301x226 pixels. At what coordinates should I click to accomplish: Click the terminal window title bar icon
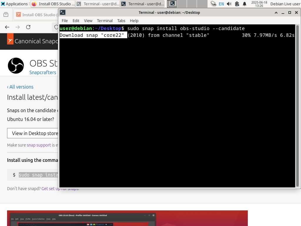click(63, 12)
